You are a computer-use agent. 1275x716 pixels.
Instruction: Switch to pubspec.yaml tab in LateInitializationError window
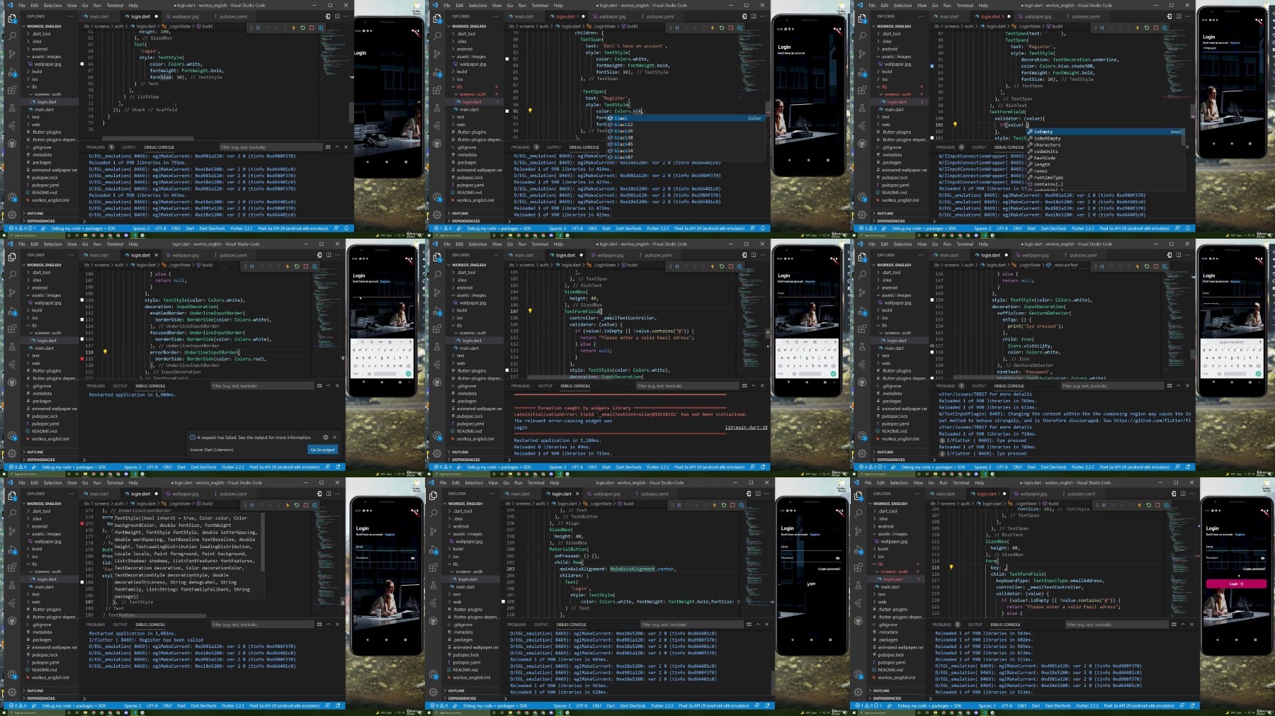(x=659, y=255)
